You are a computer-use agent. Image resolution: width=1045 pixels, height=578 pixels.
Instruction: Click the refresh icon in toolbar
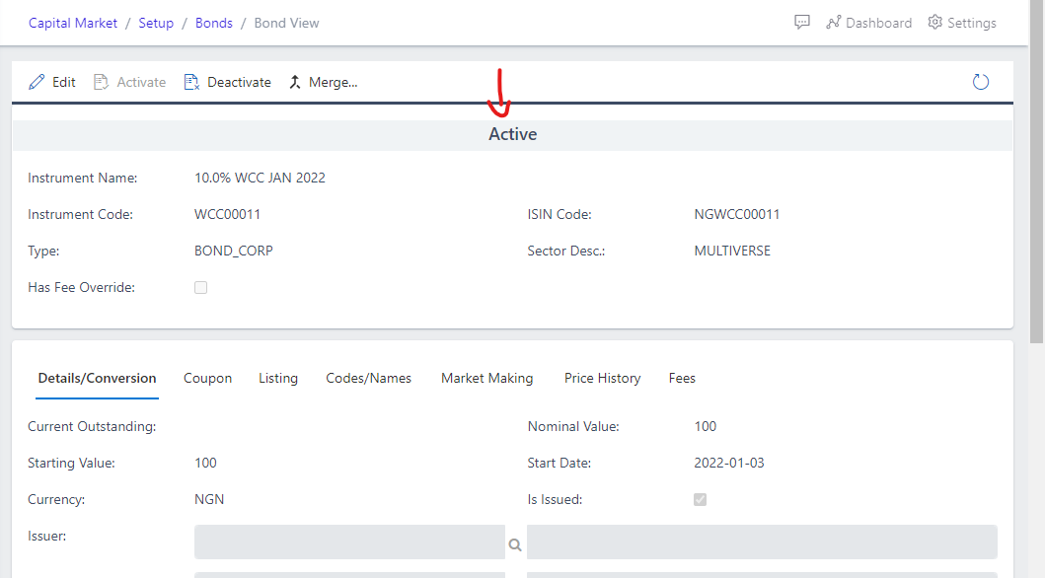coord(980,82)
